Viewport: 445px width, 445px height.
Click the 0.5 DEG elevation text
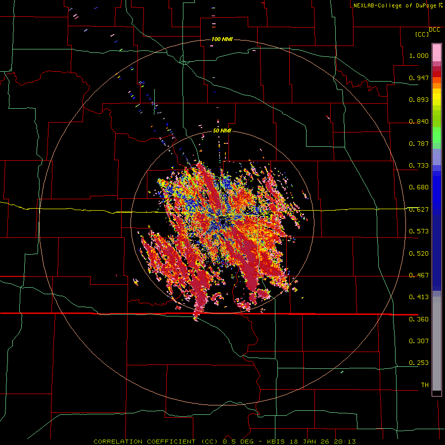click(238, 442)
